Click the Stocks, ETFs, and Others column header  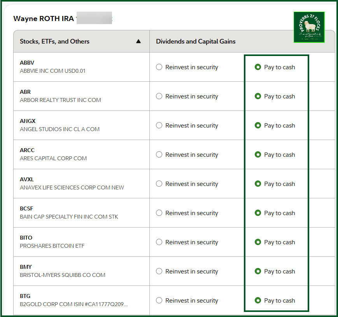(x=54, y=41)
